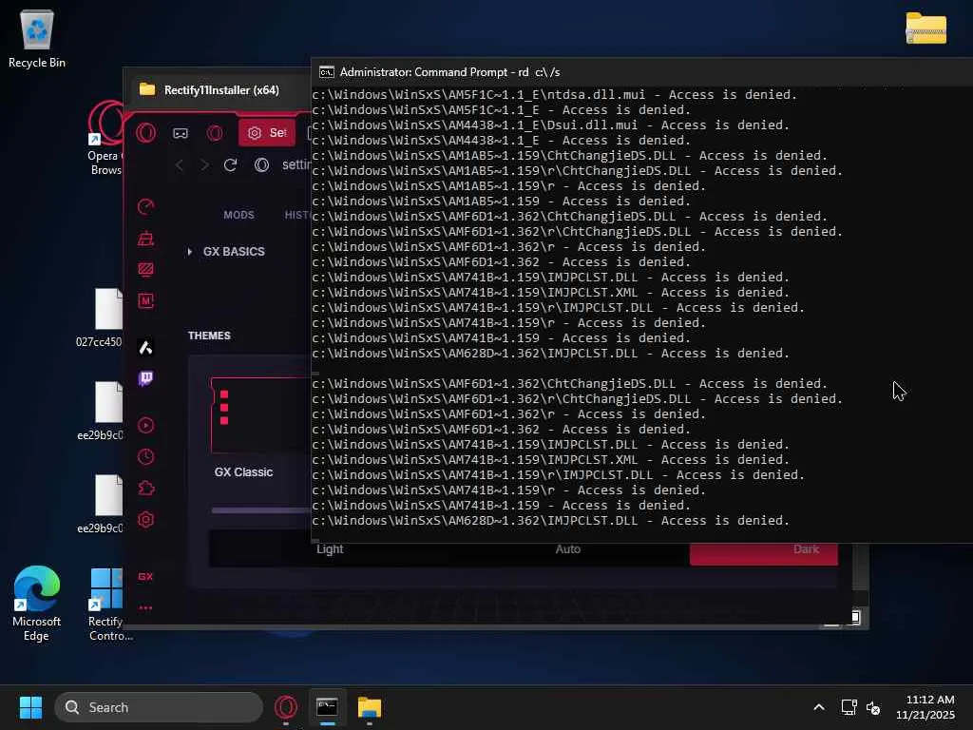Image resolution: width=973 pixels, height=730 pixels.
Task: Show hidden system tray icons
Action: (x=818, y=707)
